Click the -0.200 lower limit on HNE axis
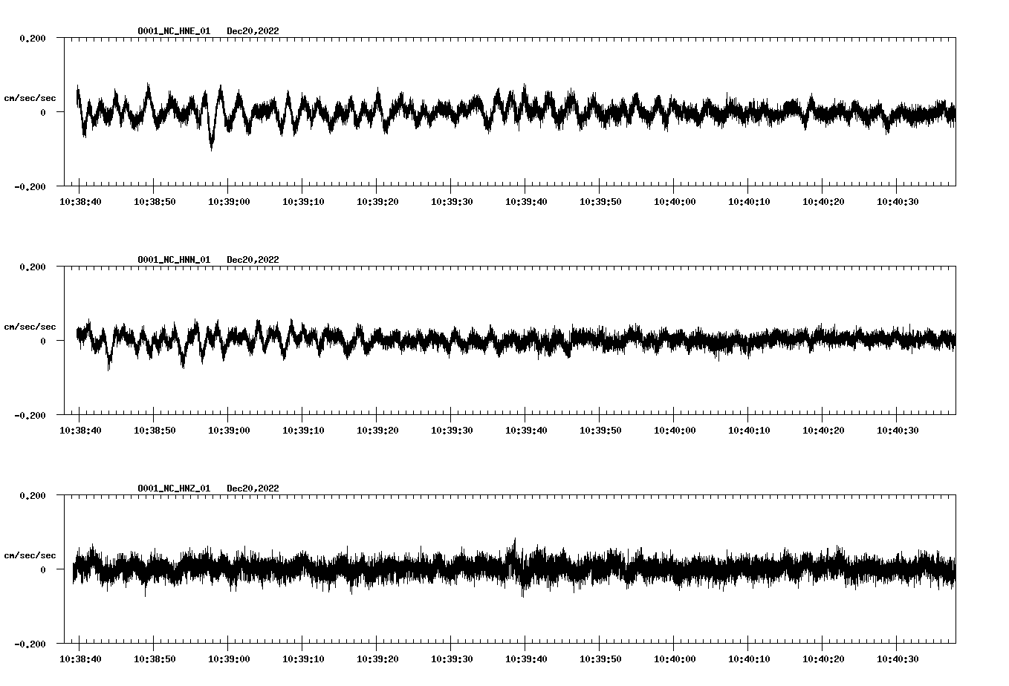Viewport: 1009px width, 686px height. (x=30, y=186)
